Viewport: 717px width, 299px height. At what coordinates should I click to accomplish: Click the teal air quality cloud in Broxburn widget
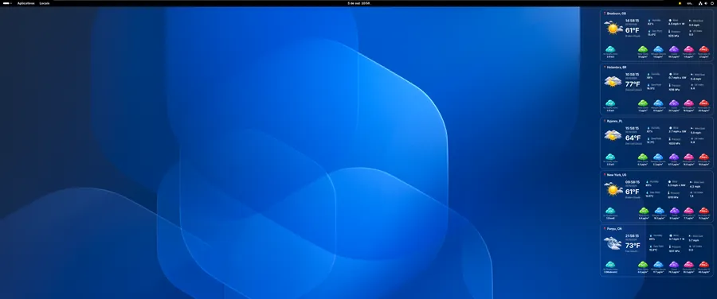610,49
